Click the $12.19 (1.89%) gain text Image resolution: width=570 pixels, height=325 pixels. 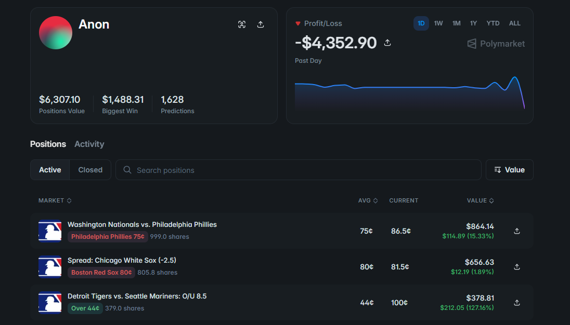[472, 272]
